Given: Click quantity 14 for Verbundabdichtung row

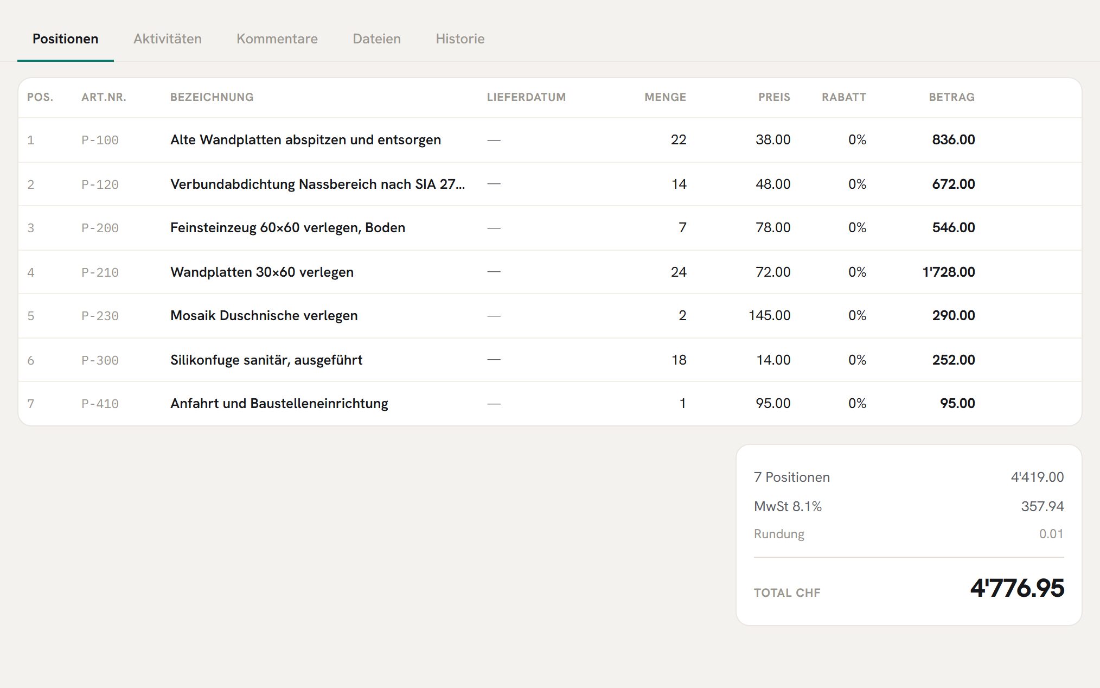Looking at the screenshot, I should 679,184.
